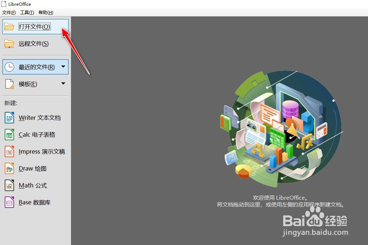Expand the 模板 dropdown arrow
The height and width of the screenshot is (245, 368).
63,83
